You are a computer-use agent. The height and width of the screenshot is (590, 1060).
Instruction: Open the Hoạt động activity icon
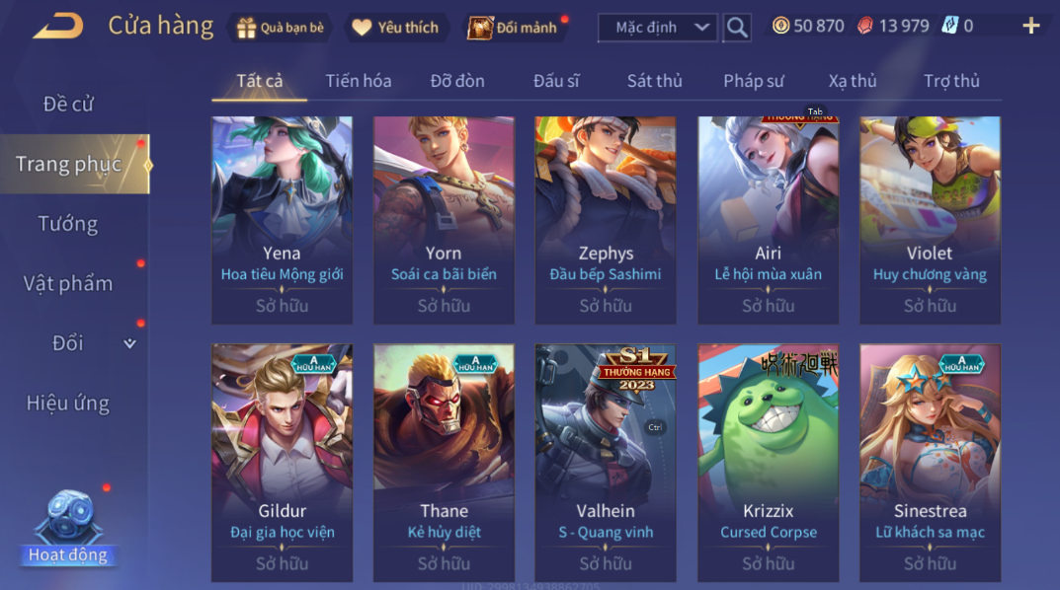[67, 528]
